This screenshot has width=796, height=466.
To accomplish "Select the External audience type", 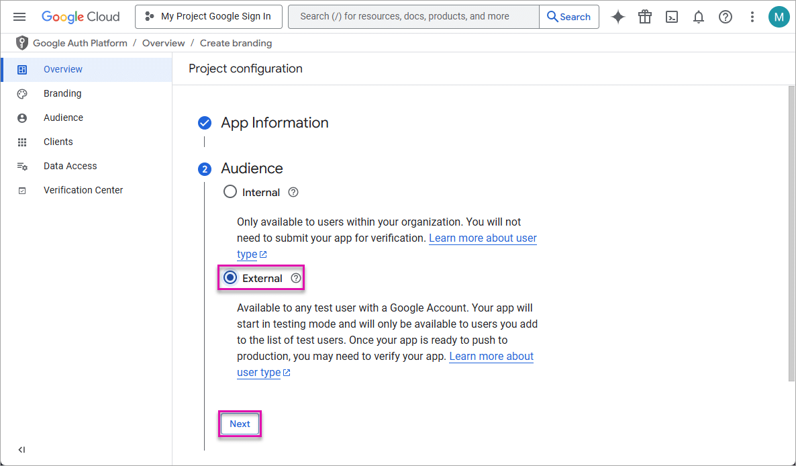I will (231, 277).
